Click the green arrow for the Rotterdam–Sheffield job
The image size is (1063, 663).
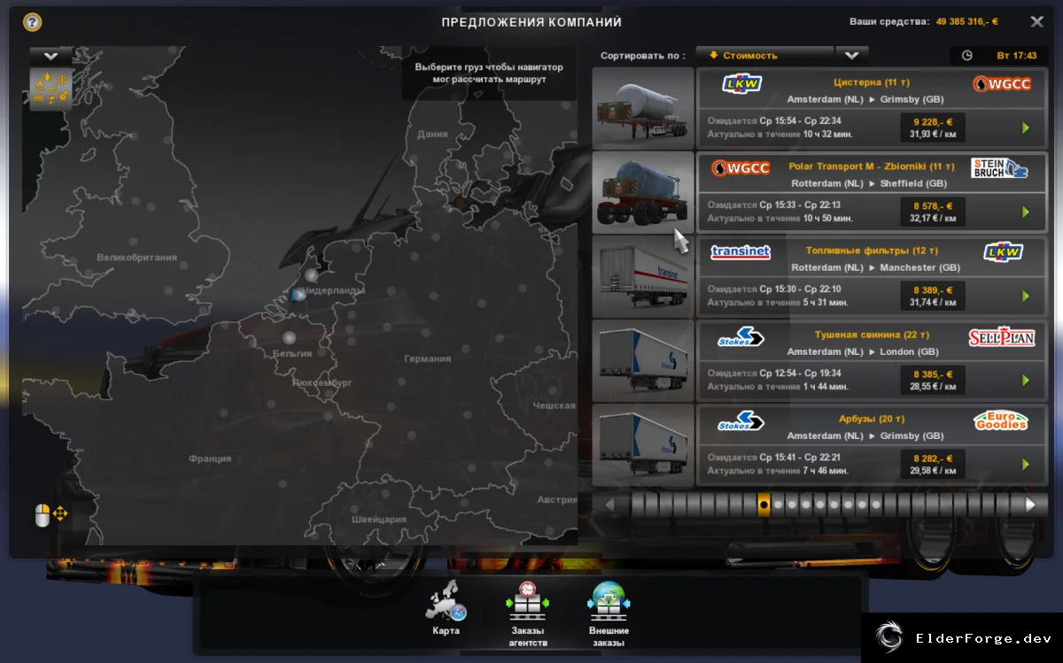click(1026, 212)
